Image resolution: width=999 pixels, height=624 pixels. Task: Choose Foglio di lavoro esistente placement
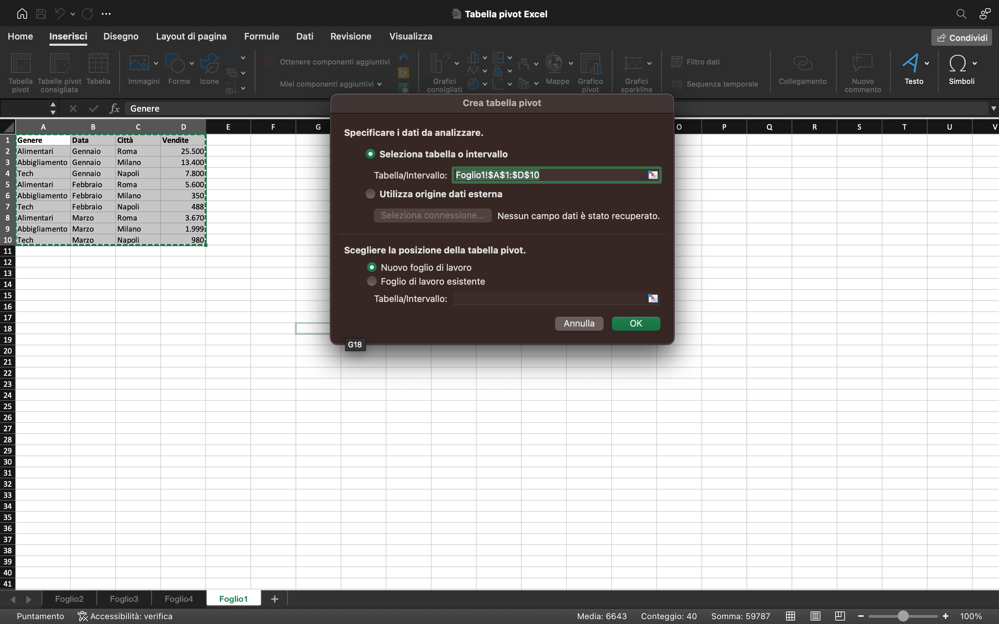(371, 281)
